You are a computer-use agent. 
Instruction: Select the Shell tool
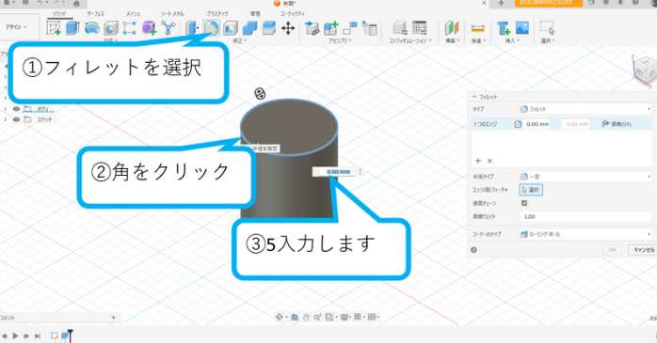pos(231,28)
